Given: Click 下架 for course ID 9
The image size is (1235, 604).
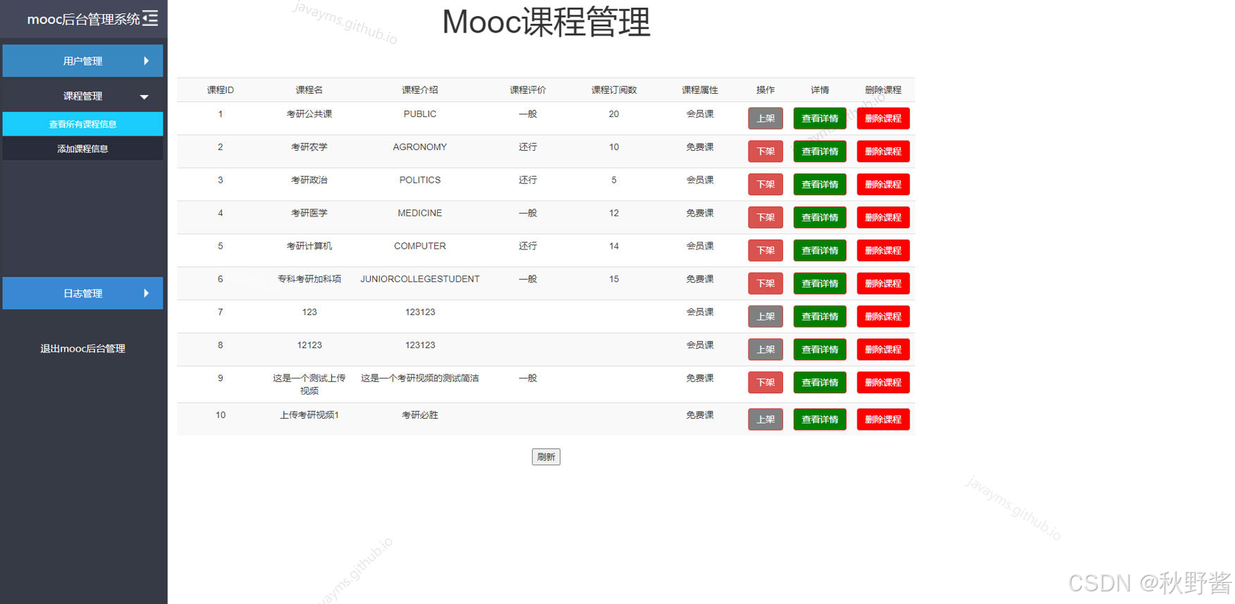Looking at the screenshot, I should (x=766, y=383).
